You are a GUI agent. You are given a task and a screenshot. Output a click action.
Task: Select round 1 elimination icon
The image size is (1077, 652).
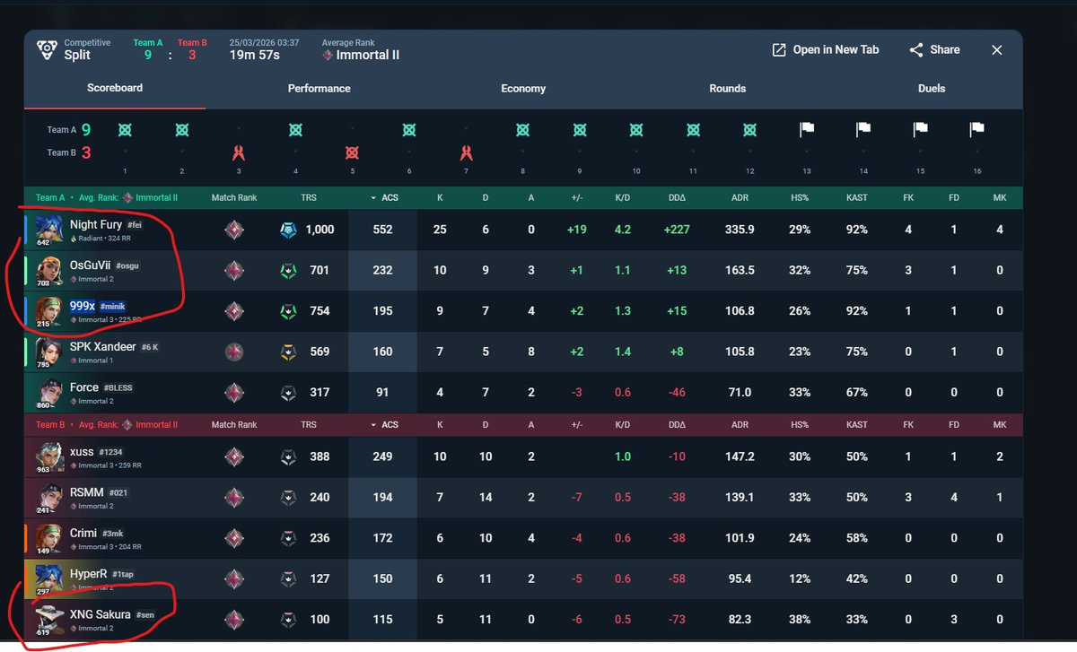pos(125,130)
